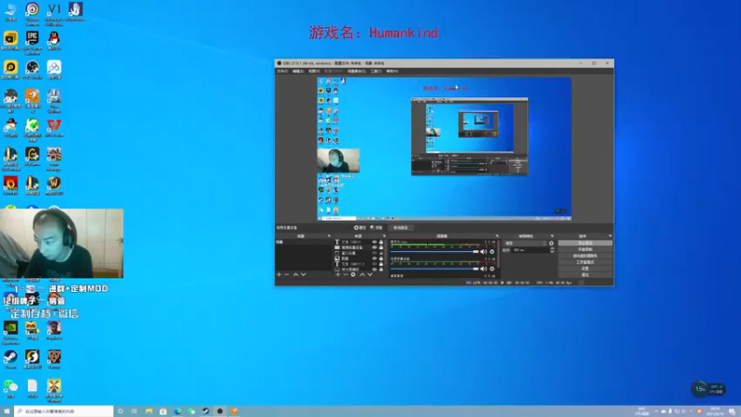
Task: Remove selected source with minus icon
Action: coord(345,274)
